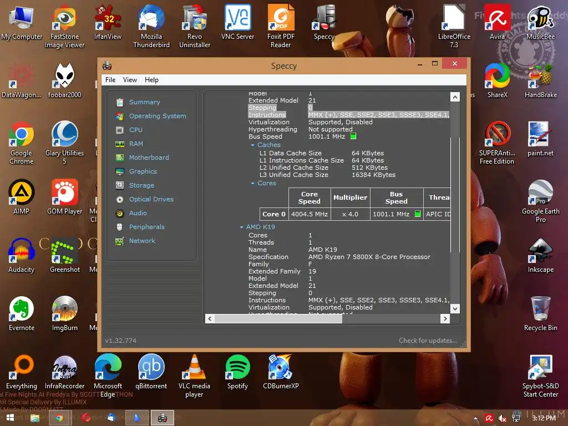Open Revo Uninstaller desktop icon
This screenshot has height=426, width=568.
coord(195,26)
